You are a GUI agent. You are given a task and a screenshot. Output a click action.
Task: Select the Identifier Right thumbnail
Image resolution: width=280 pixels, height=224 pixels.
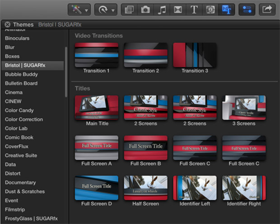(244, 188)
